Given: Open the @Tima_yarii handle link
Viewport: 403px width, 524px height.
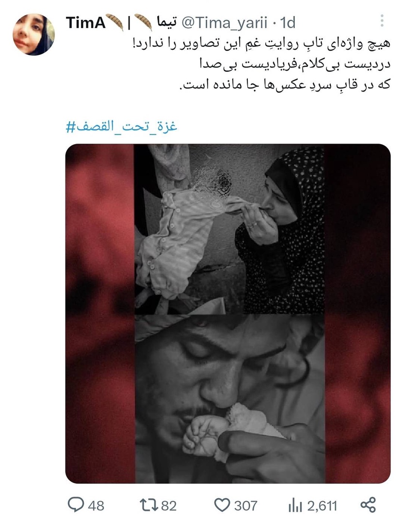Looking at the screenshot, I should click(224, 23).
